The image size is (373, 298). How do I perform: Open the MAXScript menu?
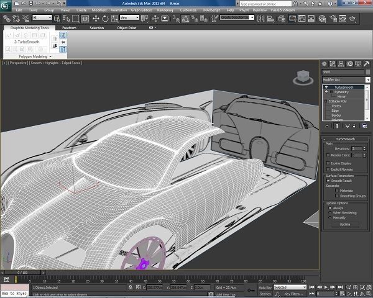click(x=211, y=10)
